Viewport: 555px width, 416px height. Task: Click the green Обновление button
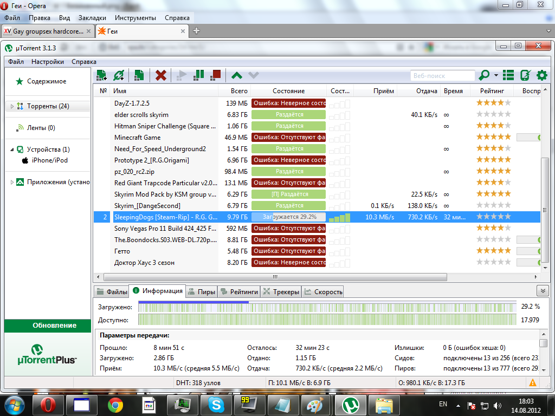[48, 326]
